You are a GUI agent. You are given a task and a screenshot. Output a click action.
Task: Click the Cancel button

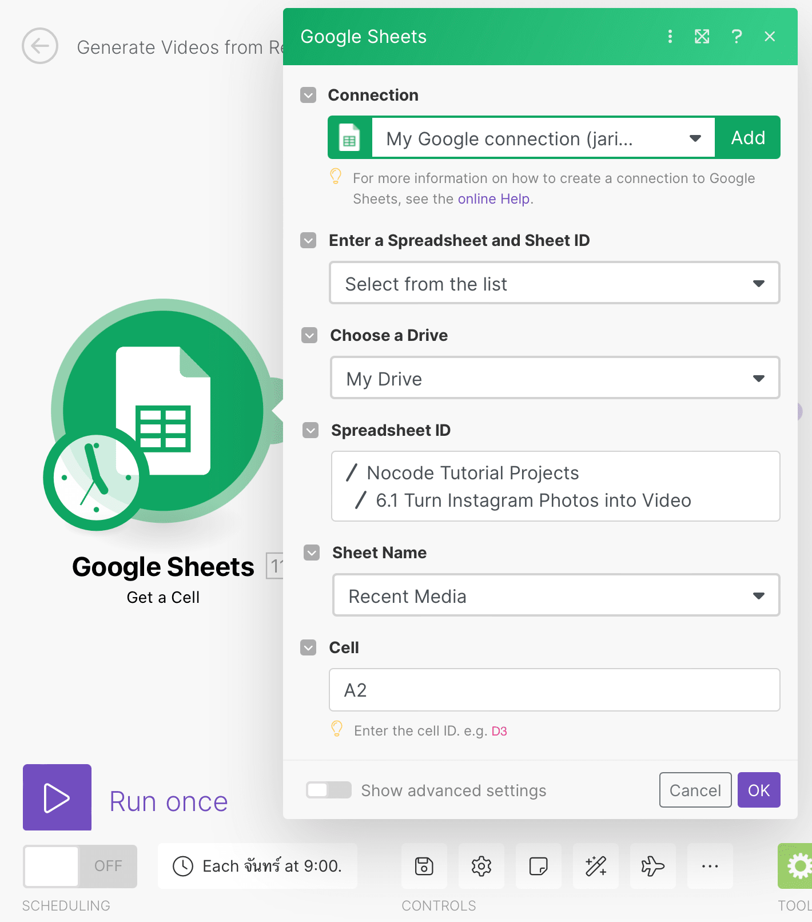(x=695, y=790)
